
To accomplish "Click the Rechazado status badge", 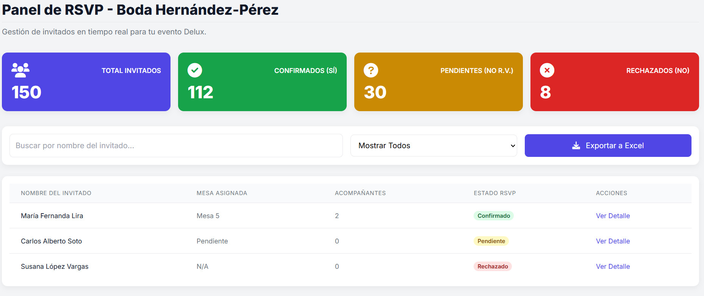I will tap(493, 267).
